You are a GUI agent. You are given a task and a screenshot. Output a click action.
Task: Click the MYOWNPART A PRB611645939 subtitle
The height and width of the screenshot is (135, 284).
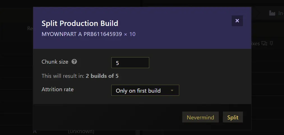click(x=82, y=34)
